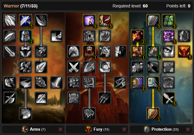Reset the Protection tree with red X
194x135 pixels.
click(188, 129)
